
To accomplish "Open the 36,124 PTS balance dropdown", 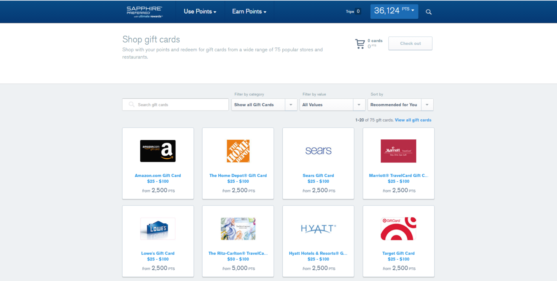I will coord(394,11).
